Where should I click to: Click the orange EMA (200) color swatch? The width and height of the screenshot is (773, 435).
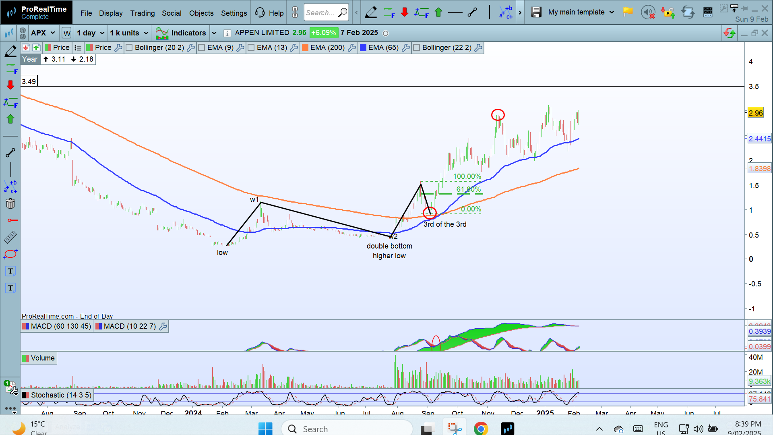(x=305, y=48)
